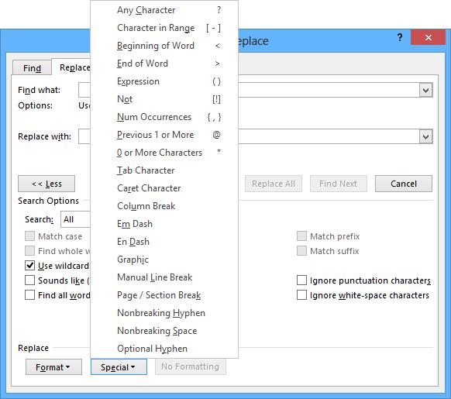Enable Ignore punctuation characters checkbox
The height and width of the screenshot is (399, 451).
click(301, 280)
